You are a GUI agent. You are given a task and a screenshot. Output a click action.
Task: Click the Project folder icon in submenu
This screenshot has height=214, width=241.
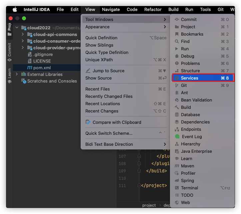click(177, 27)
